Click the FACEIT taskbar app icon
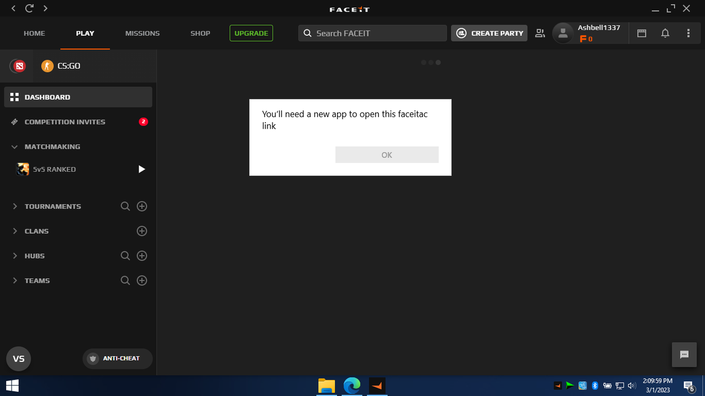 pyautogui.click(x=377, y=386)
